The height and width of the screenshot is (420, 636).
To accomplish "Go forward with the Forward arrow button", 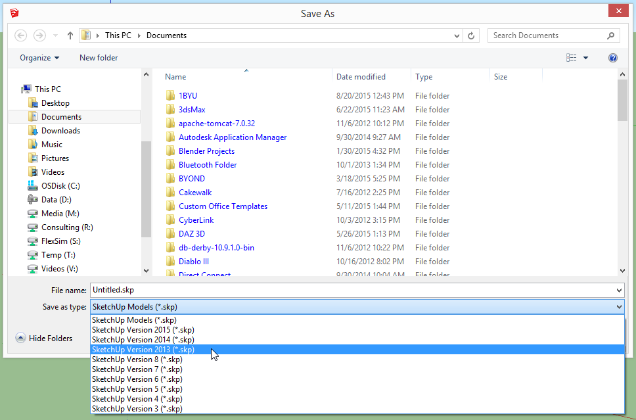I will click(x=39, y=35).
